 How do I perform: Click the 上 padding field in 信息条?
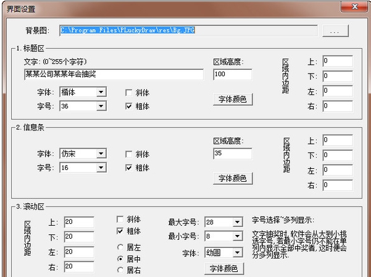point(338,140)
